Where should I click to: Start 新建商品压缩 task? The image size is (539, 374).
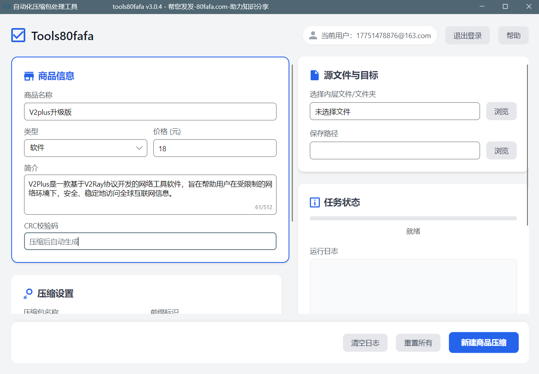[484, 343]
